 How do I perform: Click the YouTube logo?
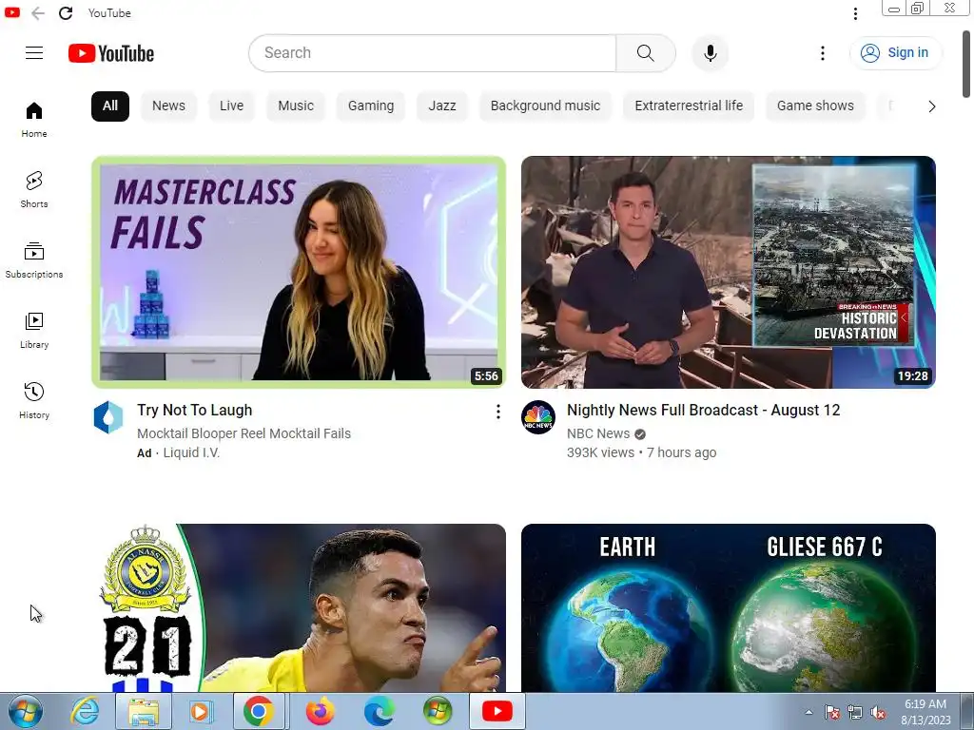[x=111, y=53]
